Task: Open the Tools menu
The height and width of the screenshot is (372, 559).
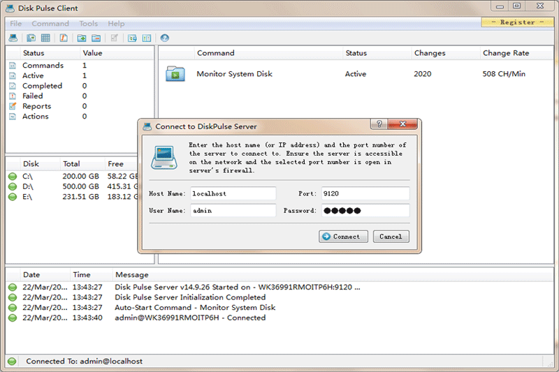Action: (89, 24)
